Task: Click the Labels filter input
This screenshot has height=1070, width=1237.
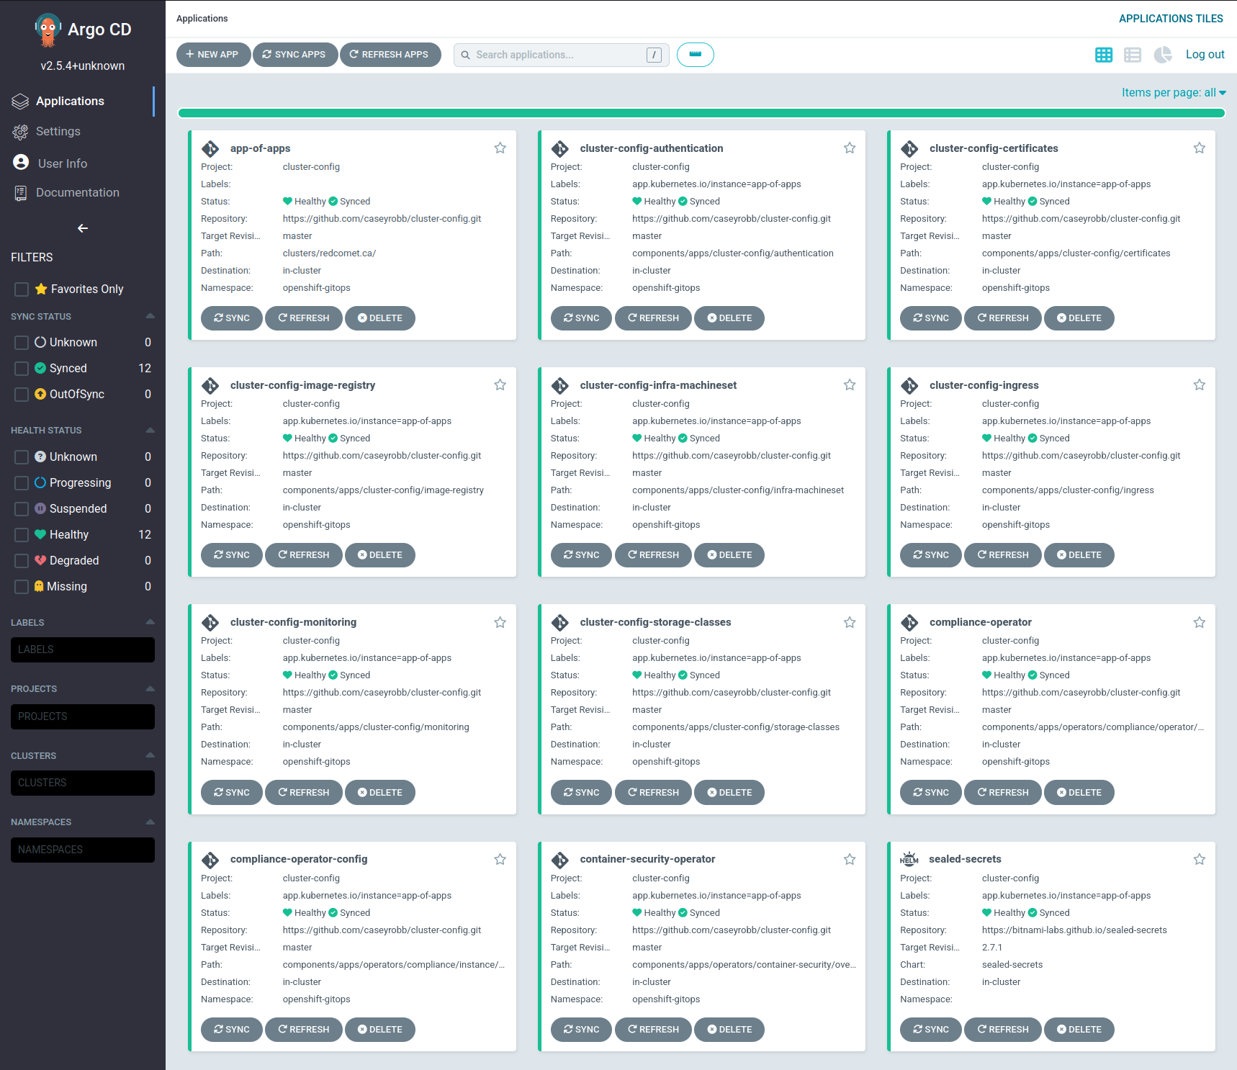Action: 83,649
